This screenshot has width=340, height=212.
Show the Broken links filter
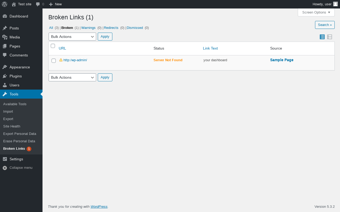[x=67, y=28]
